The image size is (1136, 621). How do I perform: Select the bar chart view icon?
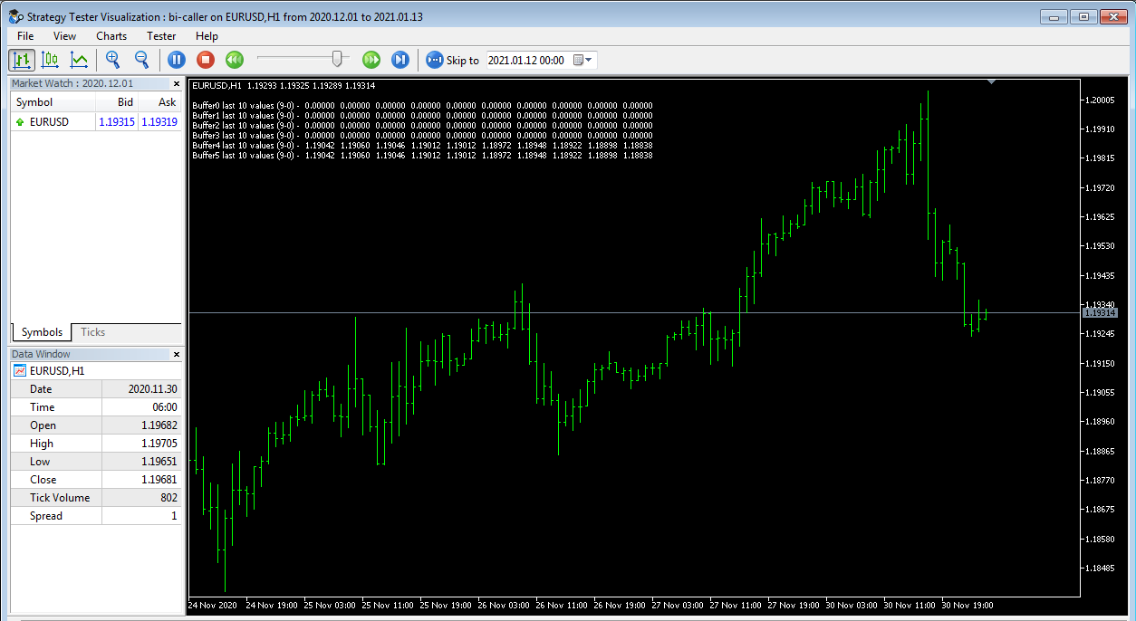click(22, 60)
